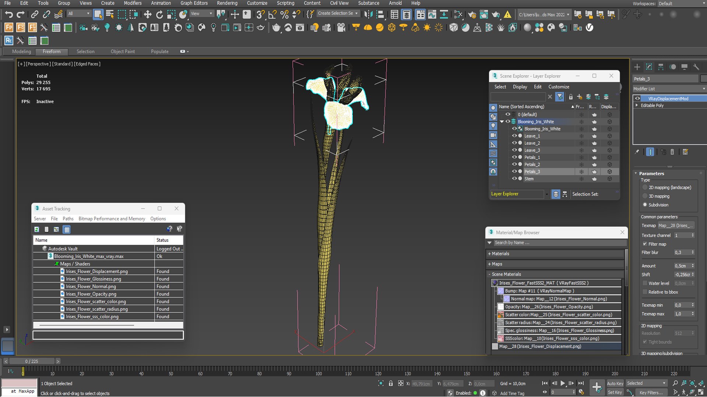Viewport: 707px width, 397px height.
Task: Click lock icon in Scene Explorer toolbar
Action: click(x=571, y=97)
